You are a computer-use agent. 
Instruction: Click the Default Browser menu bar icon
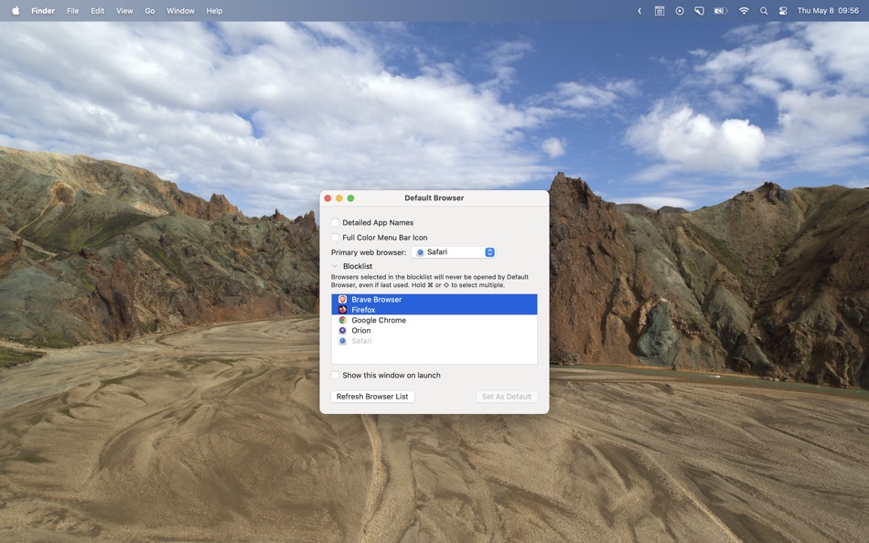pos(659,11)
